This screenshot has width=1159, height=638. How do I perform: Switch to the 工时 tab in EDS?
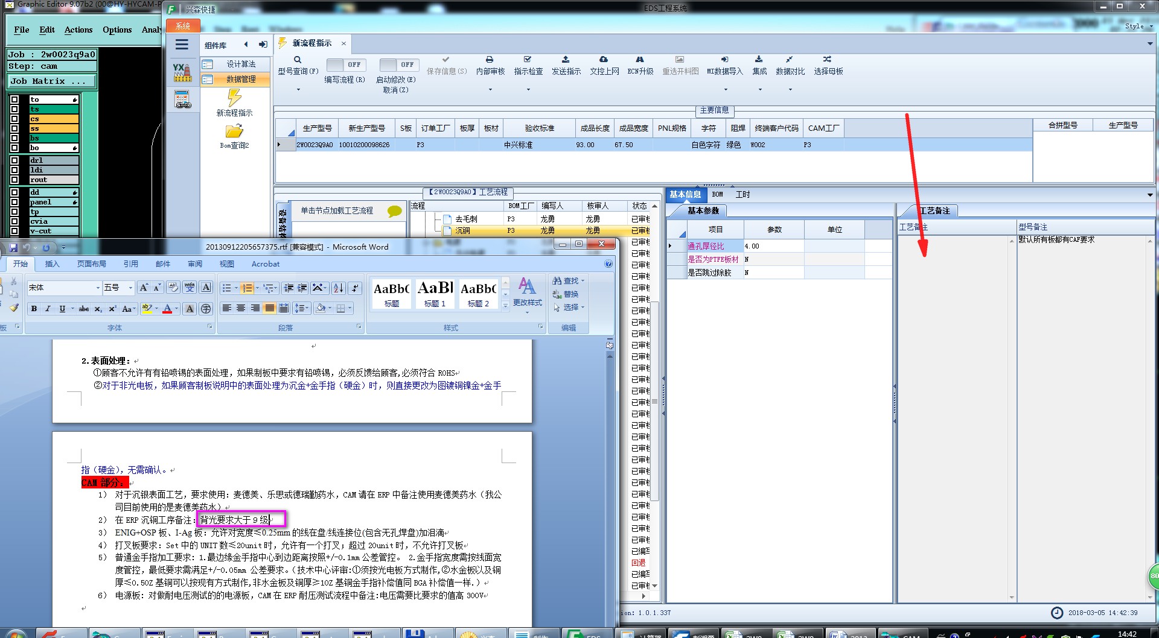(x=742, y=194)
